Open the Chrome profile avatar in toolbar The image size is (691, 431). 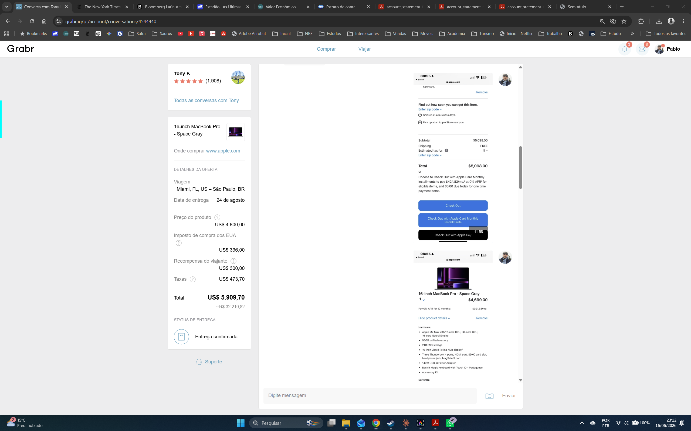(671, 21)
